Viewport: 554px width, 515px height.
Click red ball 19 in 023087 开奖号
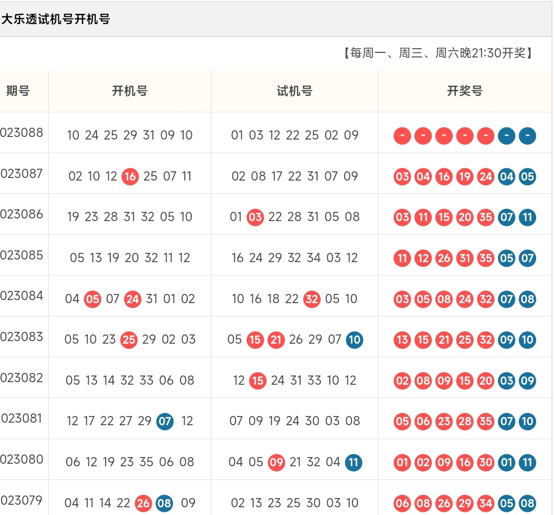[x=465, y=176]
